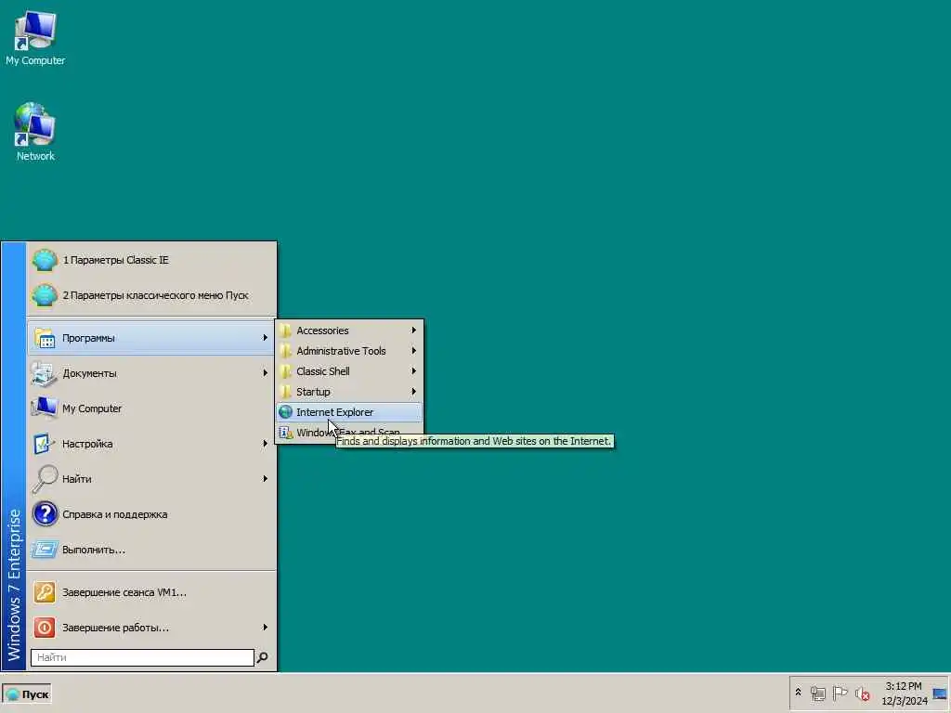Screen dimensions: 951x713
Task: Click the taskbar clock showing 3:12 PM
Action: pyautogui.click(x=903, y=686)
